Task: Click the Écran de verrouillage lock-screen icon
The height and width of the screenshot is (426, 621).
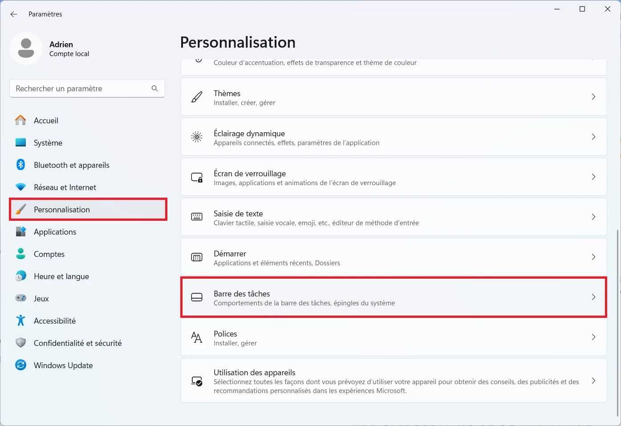Action: (197, 177)
